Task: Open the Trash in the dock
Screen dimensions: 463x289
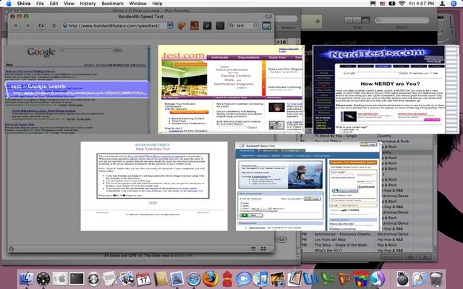Action: (436, 278)
